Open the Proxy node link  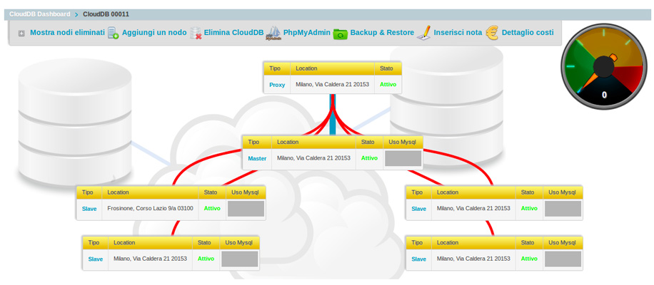pos(277,85)
